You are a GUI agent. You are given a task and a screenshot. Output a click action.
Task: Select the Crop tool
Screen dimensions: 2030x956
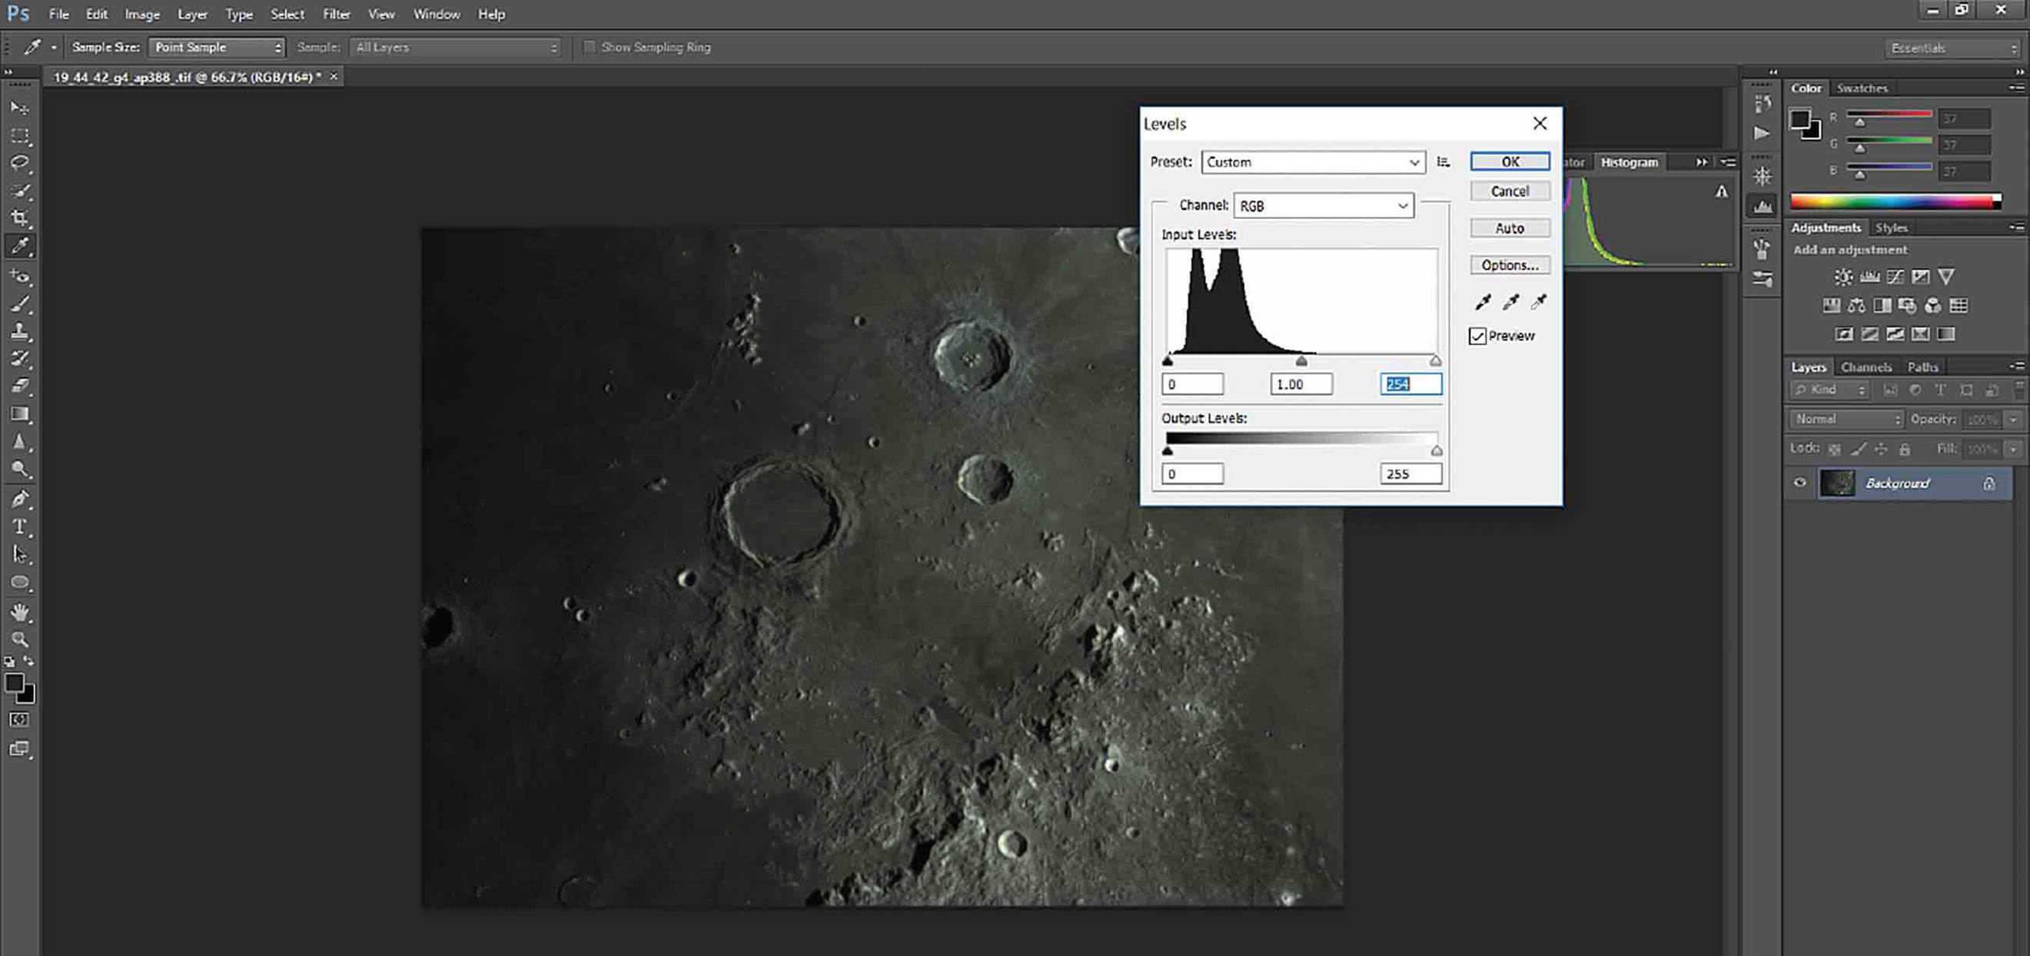[21, 218]
